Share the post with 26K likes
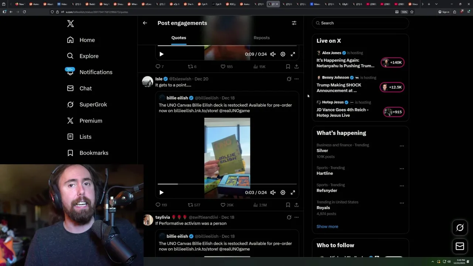473x266 pixels. [x=296, y=205]
